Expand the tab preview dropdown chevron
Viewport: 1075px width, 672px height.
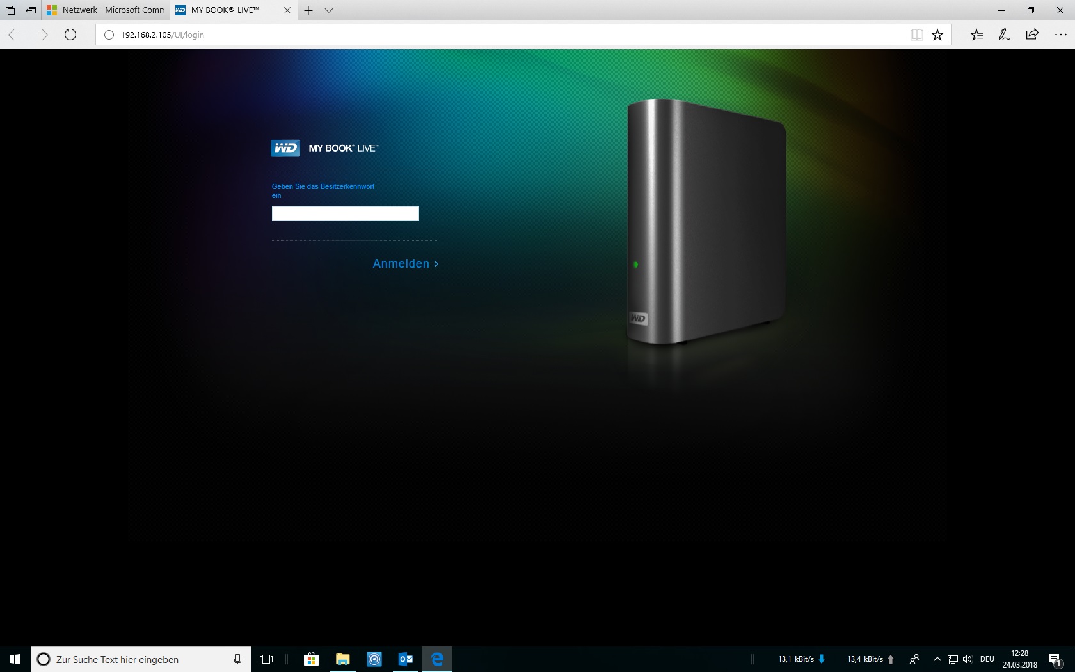(329, 10)
